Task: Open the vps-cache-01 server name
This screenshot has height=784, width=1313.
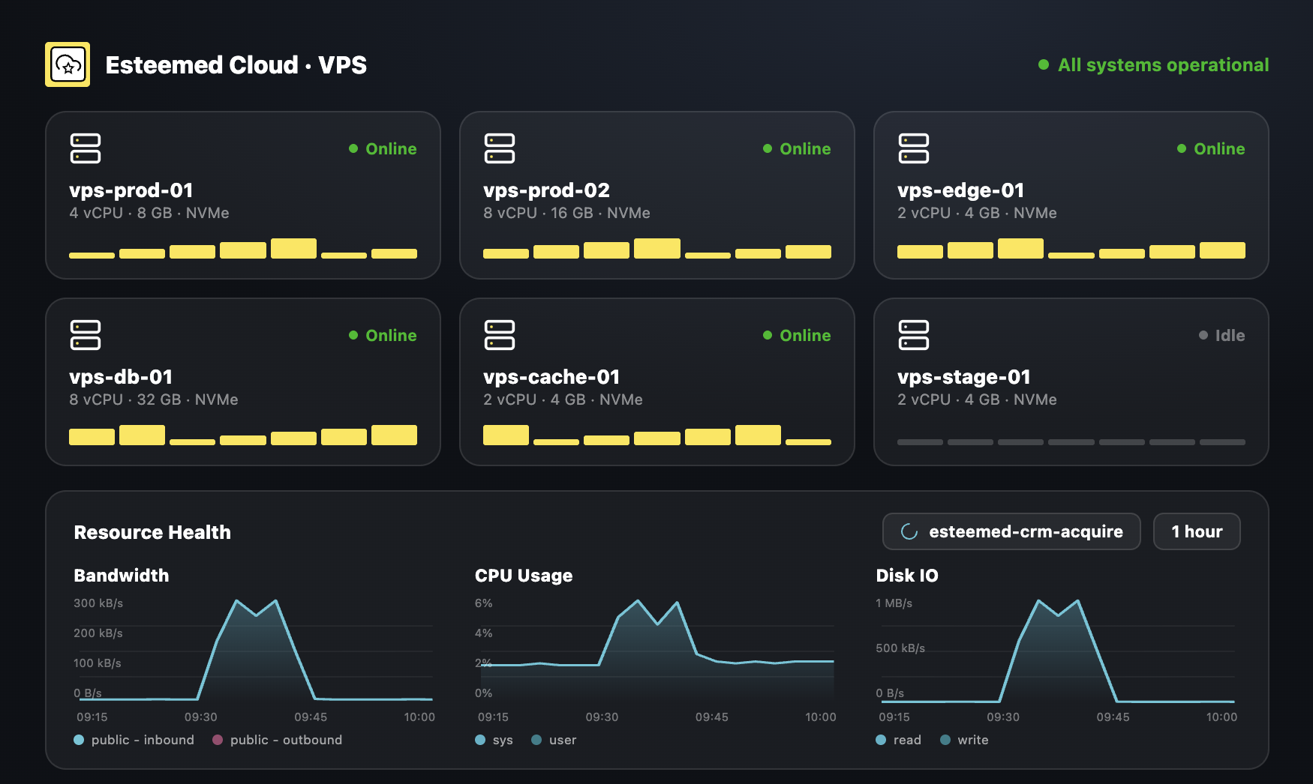Action: pyautogui.click(x=551, y=377)
